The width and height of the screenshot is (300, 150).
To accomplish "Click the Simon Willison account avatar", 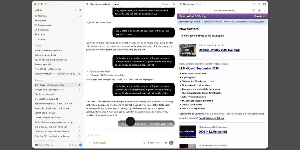I will [36, 145].
